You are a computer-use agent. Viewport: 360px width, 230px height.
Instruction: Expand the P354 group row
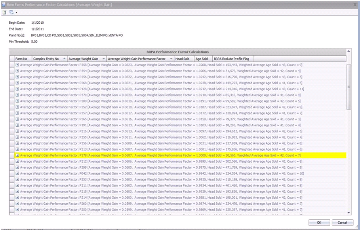coord(17,71)
